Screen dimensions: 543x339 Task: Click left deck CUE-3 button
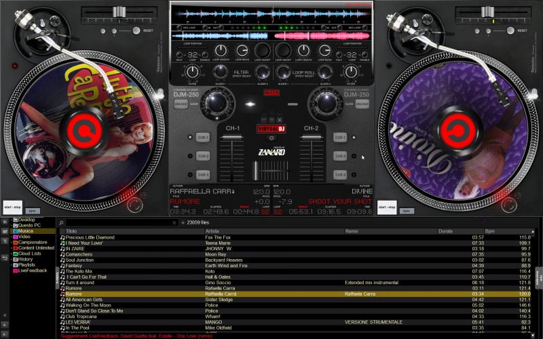(202, 175)
